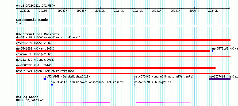Image resolution: width=238 pixels, height=106 pixels.
Task: Click the 29240k ruler tick label
Action: (x=119, y=11)
